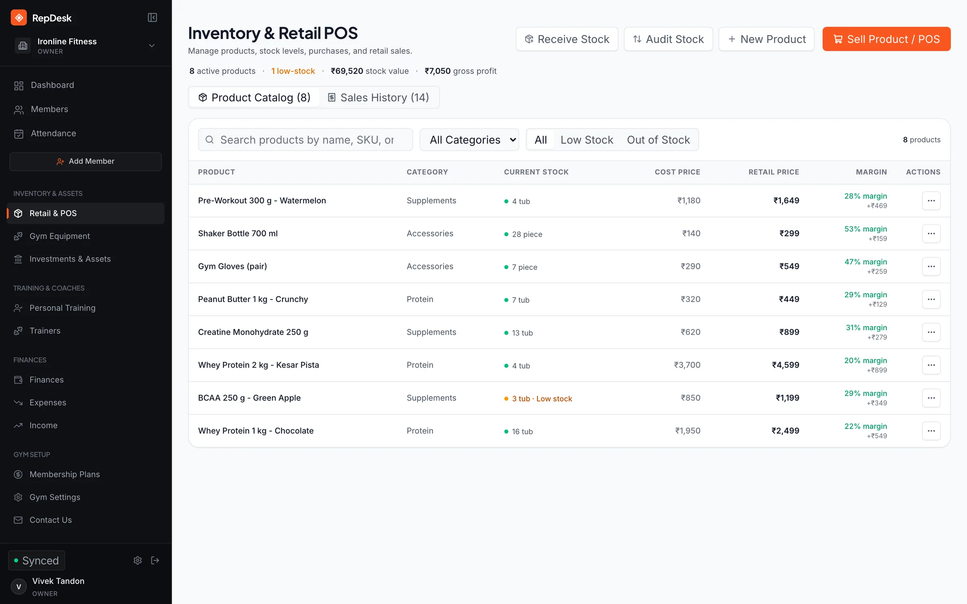Screen dimensions: 967x604
Task: Open Gym Settings
Action: [x=85, y=497]
